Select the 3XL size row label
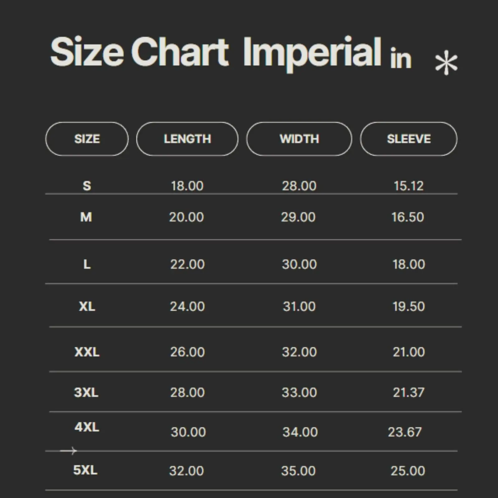498x498 pixels. click(86, 392)
